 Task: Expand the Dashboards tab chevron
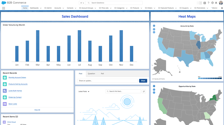tap(41, 8)
